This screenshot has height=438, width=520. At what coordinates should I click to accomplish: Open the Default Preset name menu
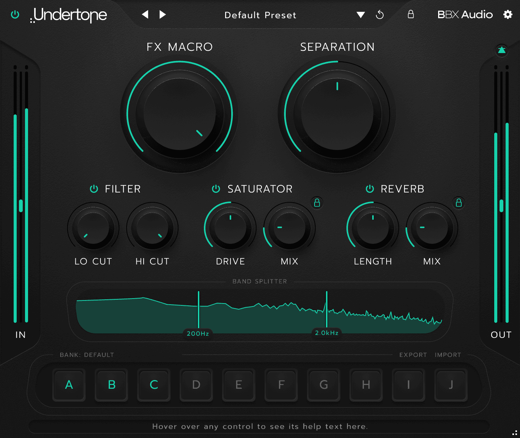click(260, 15)
